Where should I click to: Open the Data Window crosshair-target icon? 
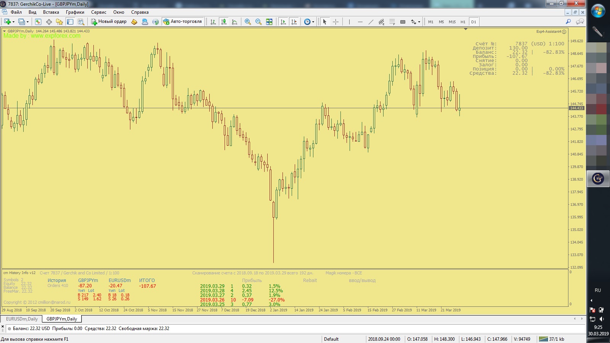(49, 22)
